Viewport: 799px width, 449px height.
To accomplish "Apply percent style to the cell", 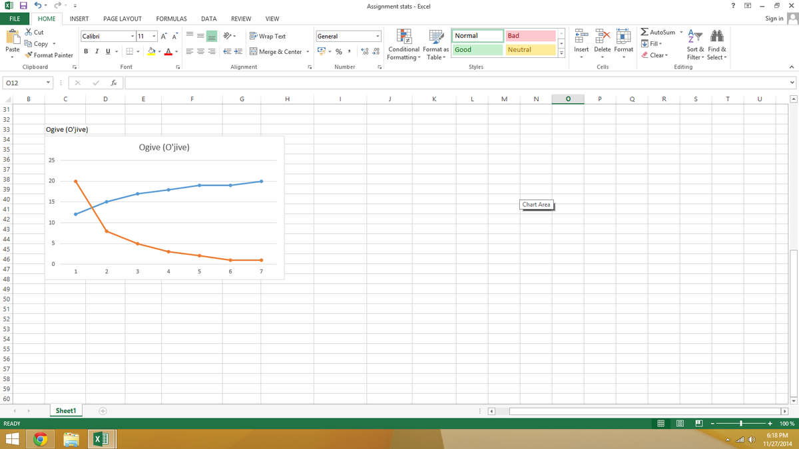I will (x=339, y=51).
